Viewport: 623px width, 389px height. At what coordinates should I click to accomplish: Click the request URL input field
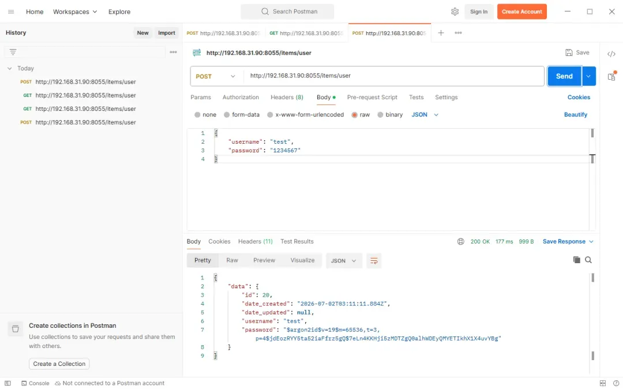click(393, 76)
